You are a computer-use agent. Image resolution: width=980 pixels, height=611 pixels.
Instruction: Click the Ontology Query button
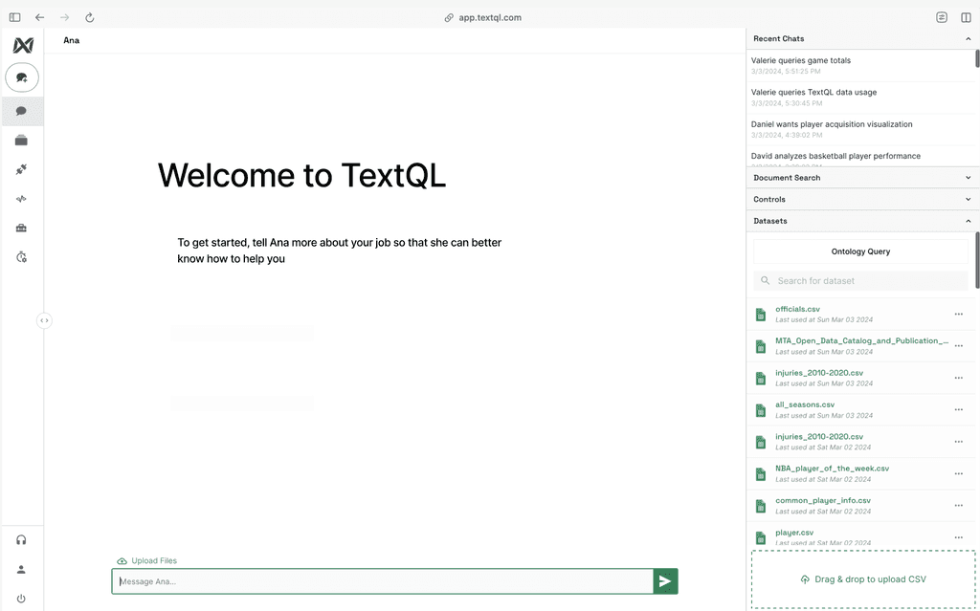[860, 251]
